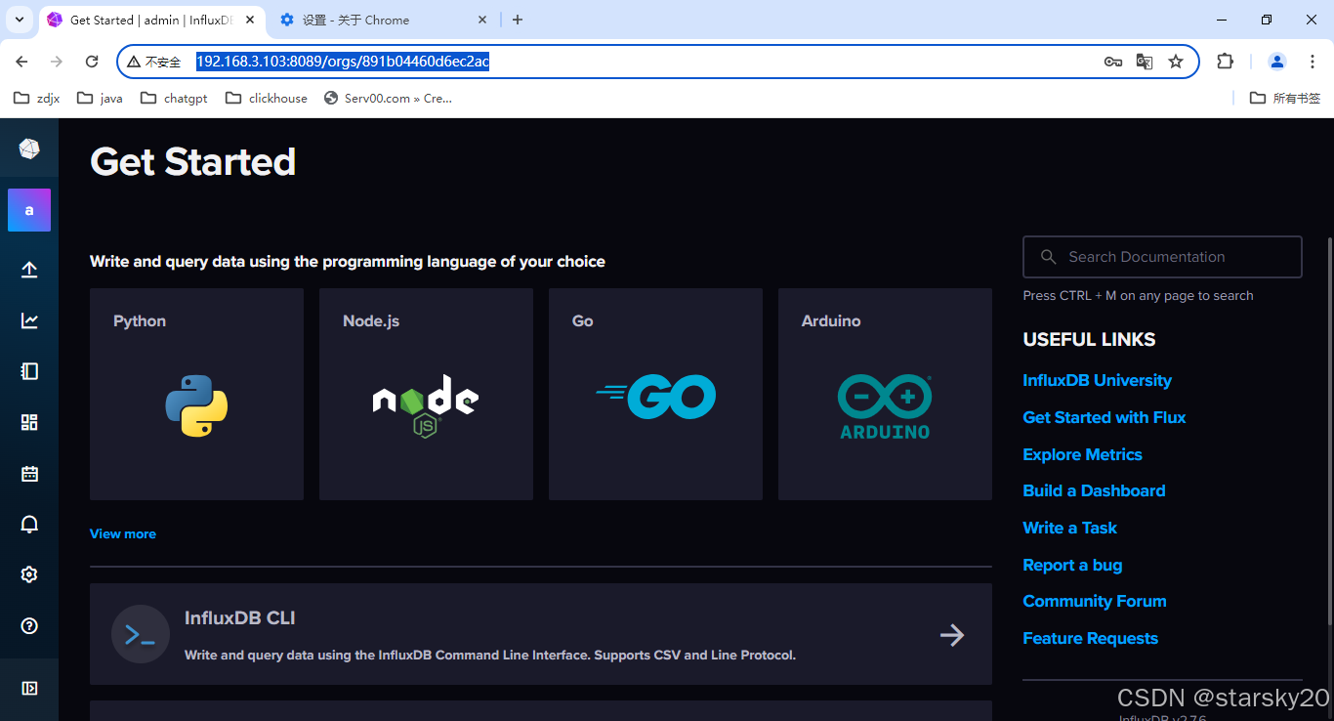The width and height of the screenshot is (1334, 721).
Task: Click the Search Documentation input field
Action: tap(1161, 256)
